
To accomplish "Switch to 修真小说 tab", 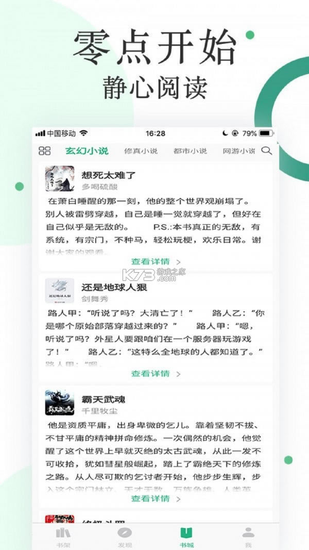I will pyautogui.click(x=141, y=151).
